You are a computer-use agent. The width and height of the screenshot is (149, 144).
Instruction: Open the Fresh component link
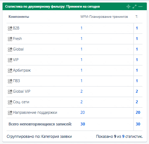click(x=17, y=39)
